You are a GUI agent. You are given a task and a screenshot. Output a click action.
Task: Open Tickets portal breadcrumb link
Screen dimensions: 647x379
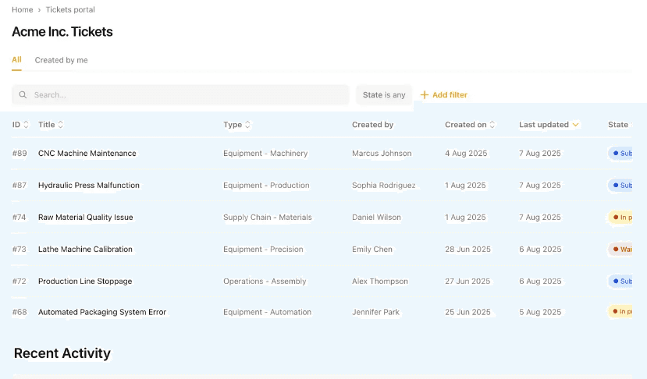coord(70,9)
